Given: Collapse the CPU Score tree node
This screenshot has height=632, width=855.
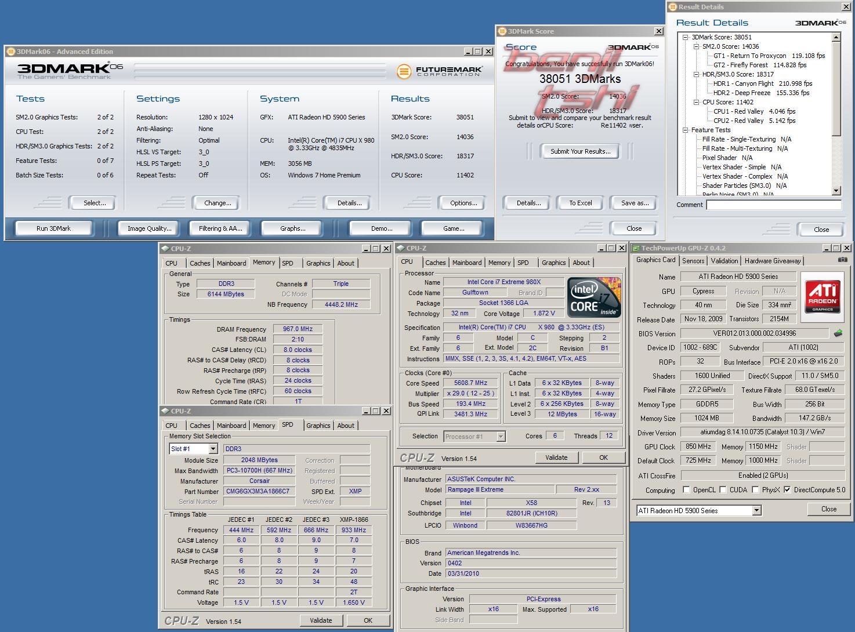Looking at the screenshot, I should (x=696, y=102).
